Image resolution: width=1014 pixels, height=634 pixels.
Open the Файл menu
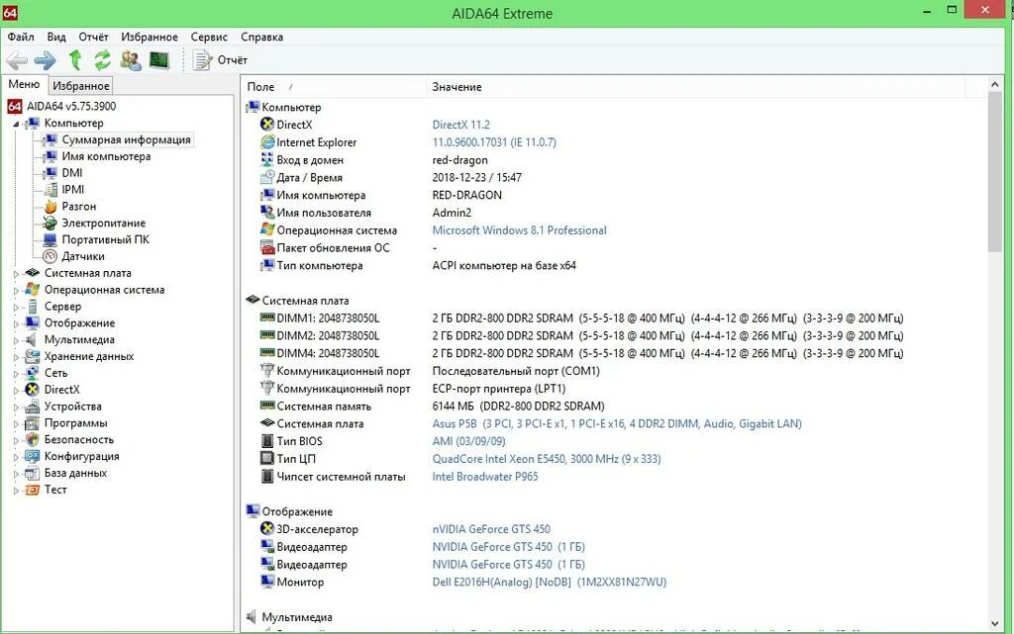pos(21,37)
